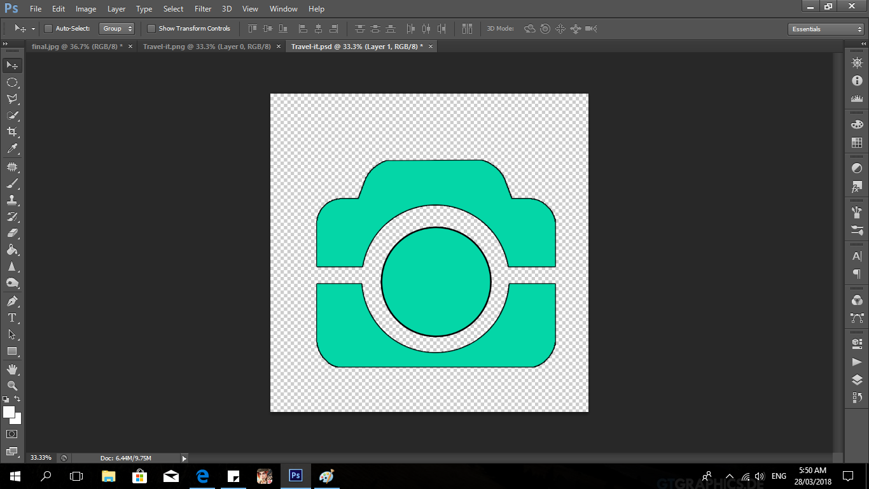Activate the Hand tool
Screen dimensions: 869x489
pos(11,369)
